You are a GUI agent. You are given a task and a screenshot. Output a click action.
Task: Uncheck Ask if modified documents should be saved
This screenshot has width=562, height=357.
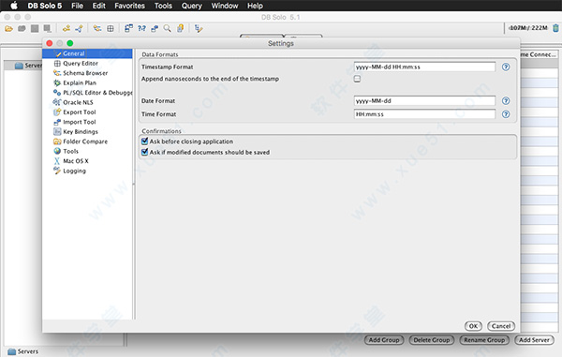pyautogui.click(x=145, y=152)
